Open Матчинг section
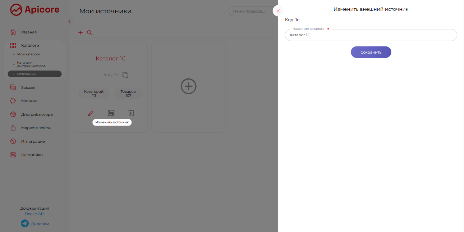464x232 pixels. click(x=29, y=101)
